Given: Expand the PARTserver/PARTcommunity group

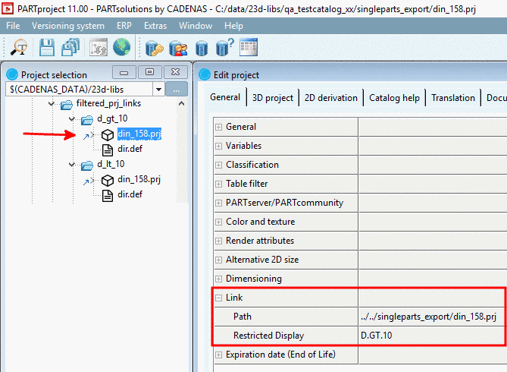Looking at the screenshot, I should pos(218,203).
